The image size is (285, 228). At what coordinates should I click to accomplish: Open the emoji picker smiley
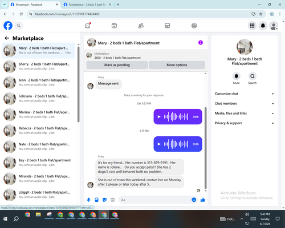194,199
